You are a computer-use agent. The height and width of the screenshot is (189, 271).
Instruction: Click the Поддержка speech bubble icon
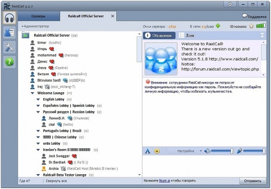pyautogui.click(x=245, y=16)
